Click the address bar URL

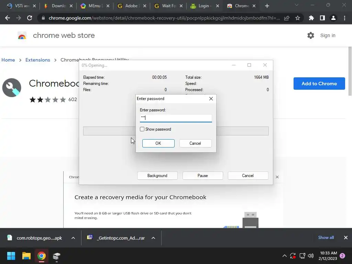[164, 18]
